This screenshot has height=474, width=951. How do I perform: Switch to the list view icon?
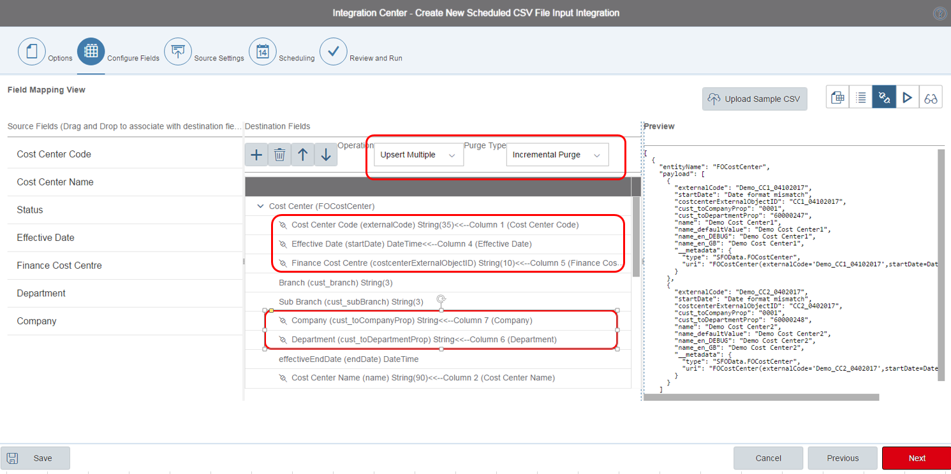tap(860, 97)
